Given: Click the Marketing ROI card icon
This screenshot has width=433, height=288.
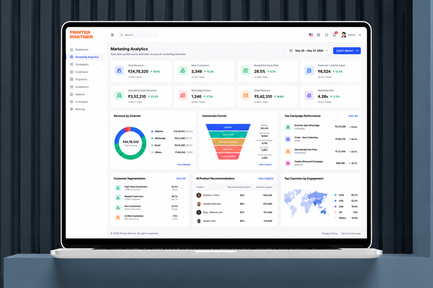Looking at the screenshot, I should point(309,96).
